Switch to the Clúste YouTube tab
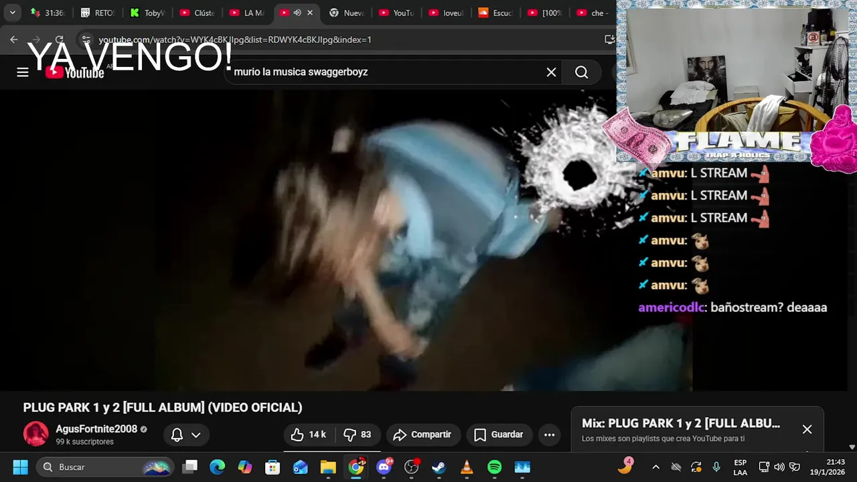Image resolution: width=857 pixels, height=482 pixels. coord(196,13)
